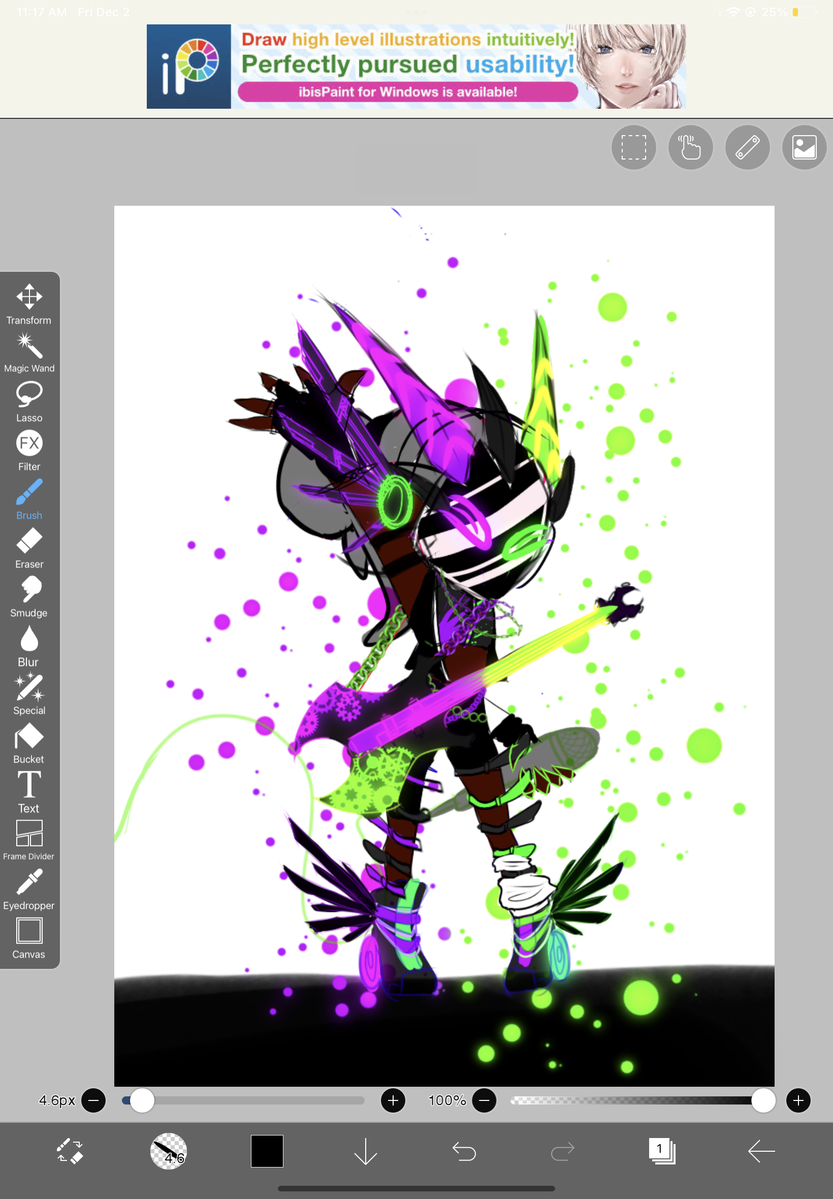Open brush settings showing 4.6
833x1199 pixels.
(x=168, y=1151)
